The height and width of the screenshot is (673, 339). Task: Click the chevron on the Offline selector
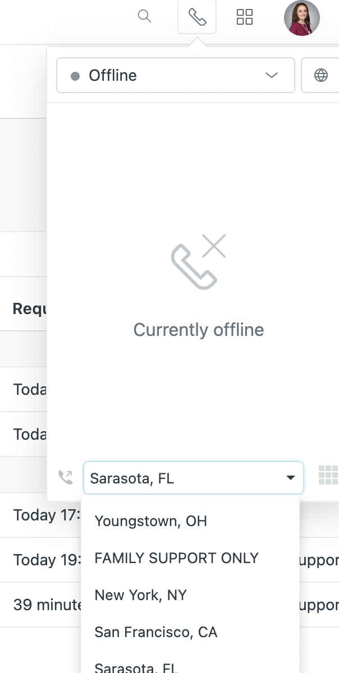tap(272, 75)
